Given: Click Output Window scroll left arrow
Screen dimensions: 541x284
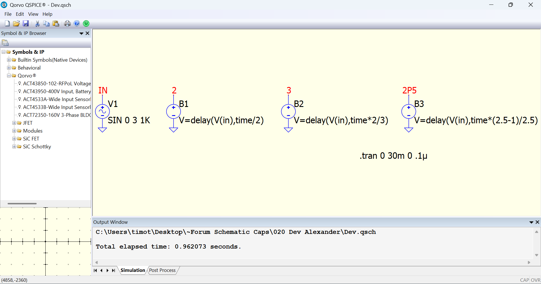Looking at the screenshot, I should click(96, 262).
